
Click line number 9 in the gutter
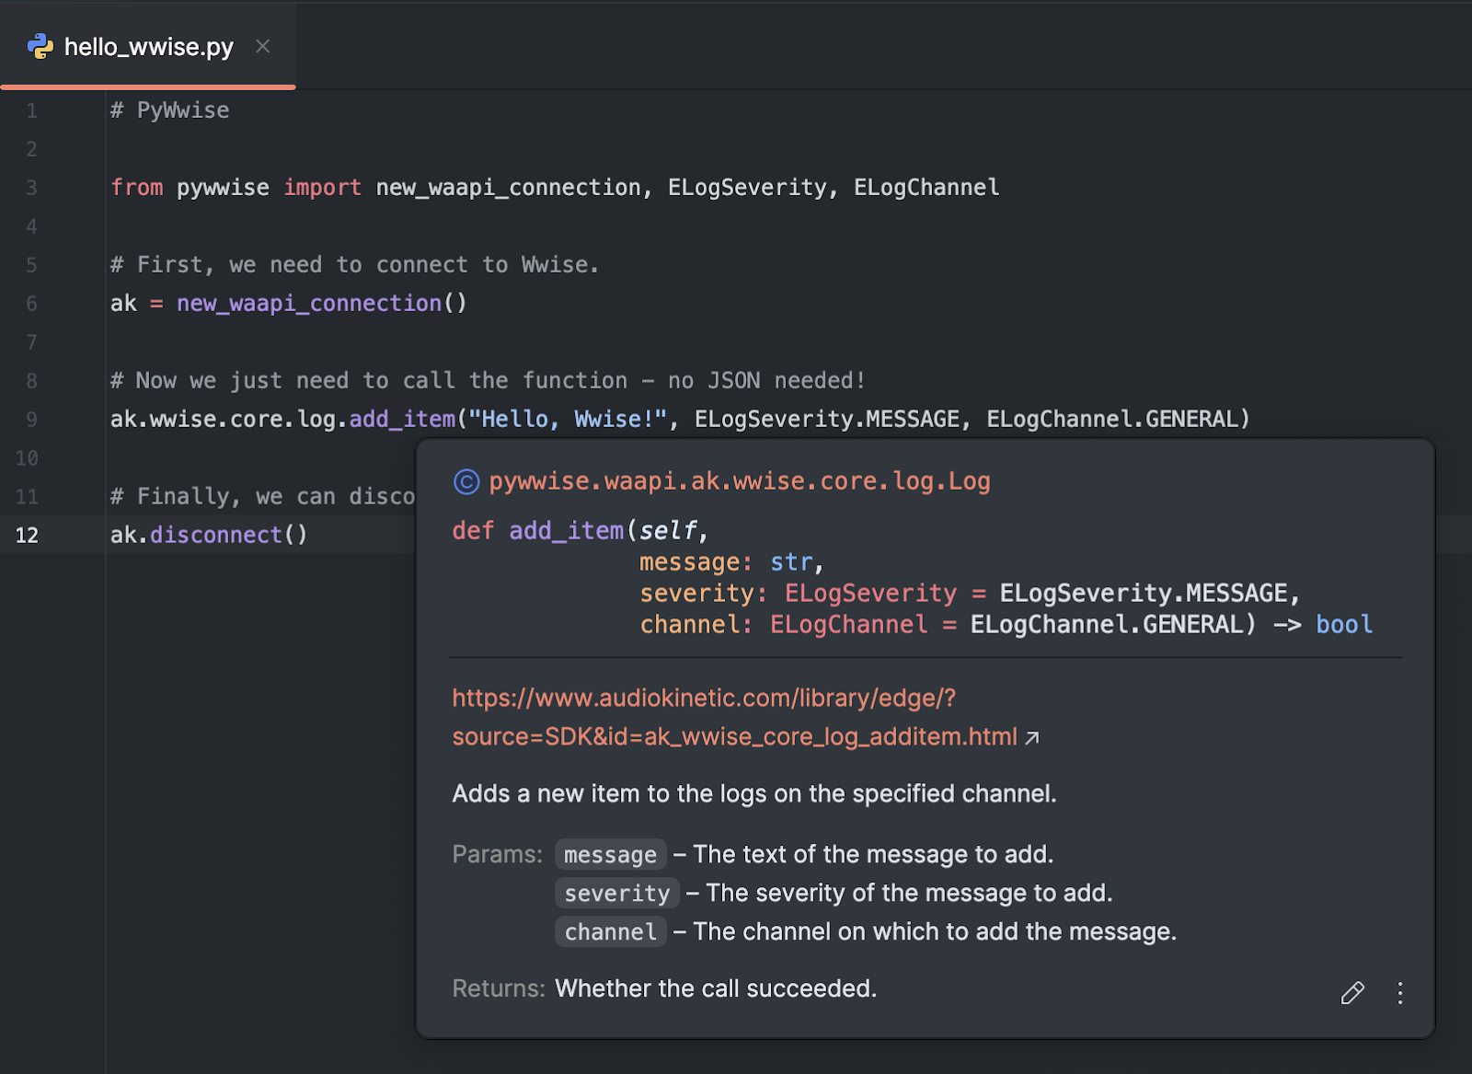(31, 420)
